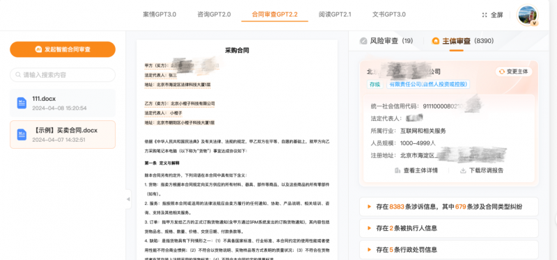Image resolution: width=557 pixels, height=260 pixels.
Task: Click the document icon beside 【示例】买卖合同.docx
Action: [22, 134]
